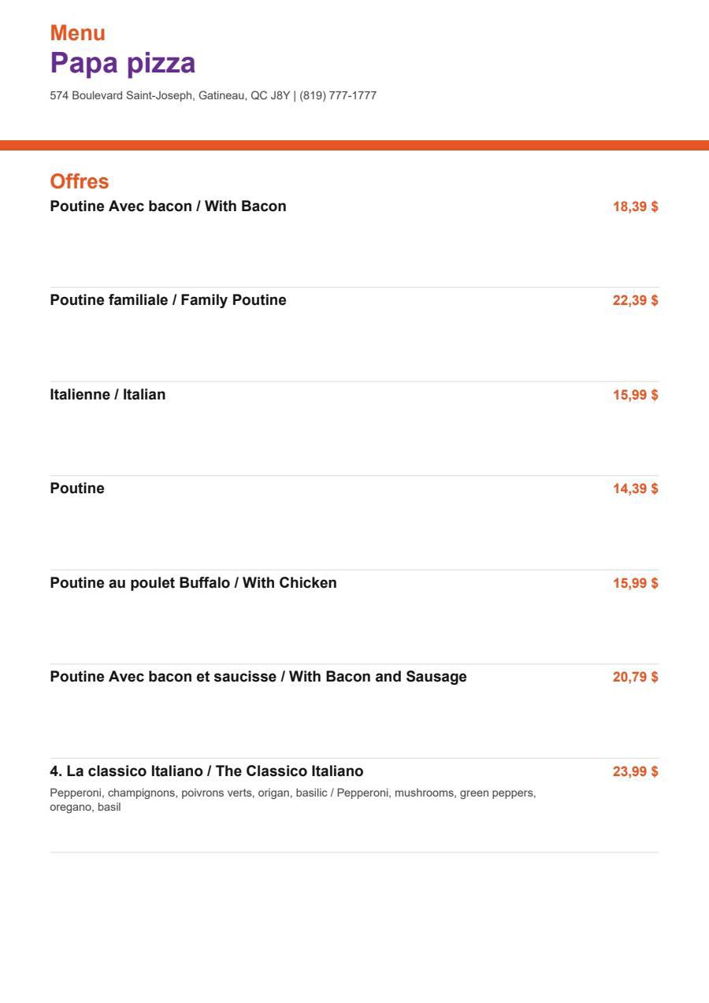The image size is (709, 1003).
Task: Click the 20,79 $ price
Action: pos(636,677)
